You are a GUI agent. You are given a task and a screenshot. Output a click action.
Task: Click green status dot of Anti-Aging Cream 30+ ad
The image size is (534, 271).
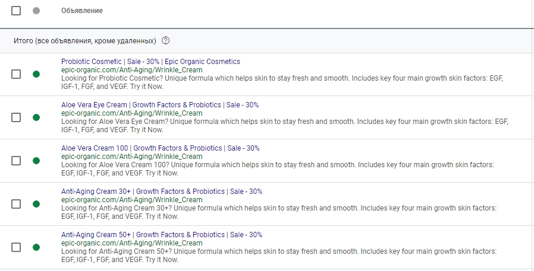click(x=36, y=204)
